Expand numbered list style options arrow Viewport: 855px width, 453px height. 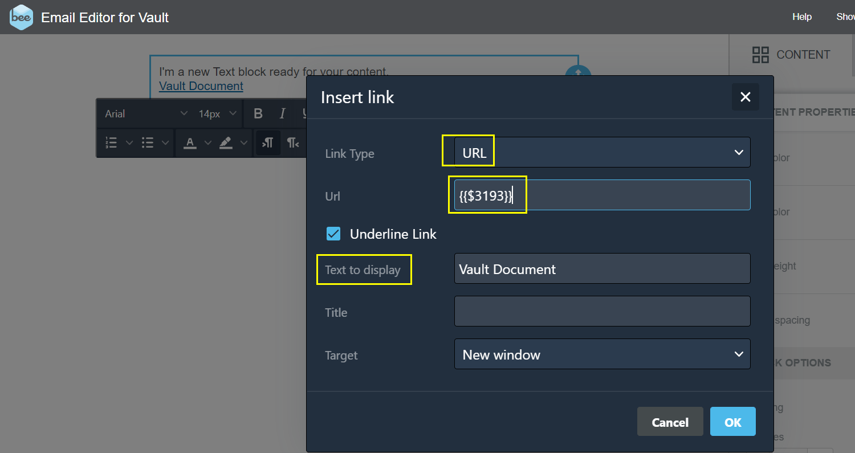[x=129, y=142]
